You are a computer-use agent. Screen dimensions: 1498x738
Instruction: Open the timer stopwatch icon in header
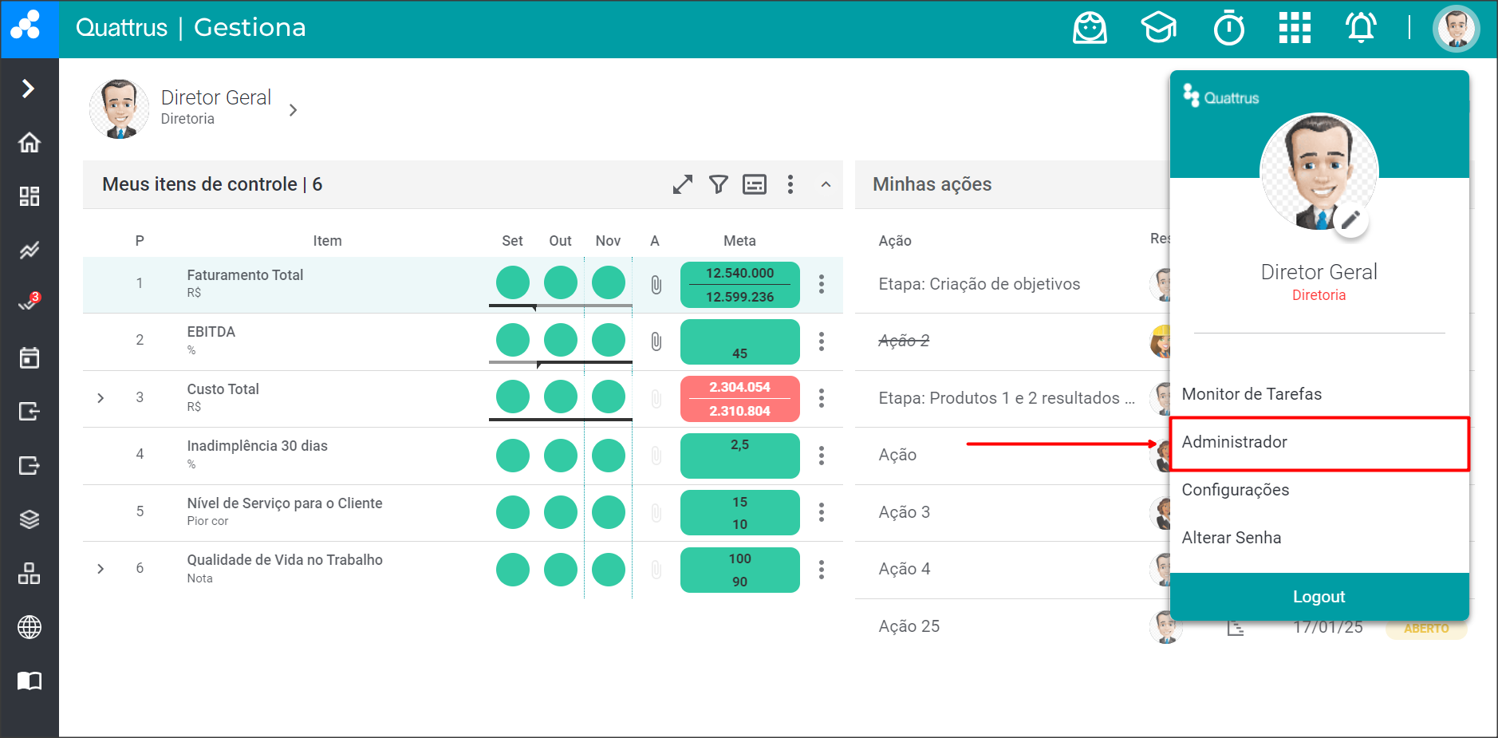pos(1228,29)
